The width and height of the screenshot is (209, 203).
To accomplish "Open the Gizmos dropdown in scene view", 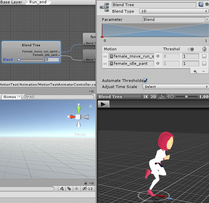I will click(11, 97).
